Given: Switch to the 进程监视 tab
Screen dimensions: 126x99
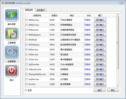Looking at the screenshot, I should (x=29, y=10).
